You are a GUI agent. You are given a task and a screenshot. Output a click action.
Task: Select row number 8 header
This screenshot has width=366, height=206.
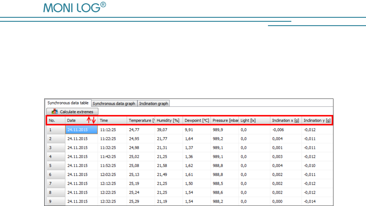(56, 192)
